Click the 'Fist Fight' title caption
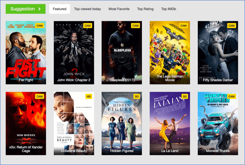 (26, 80)
